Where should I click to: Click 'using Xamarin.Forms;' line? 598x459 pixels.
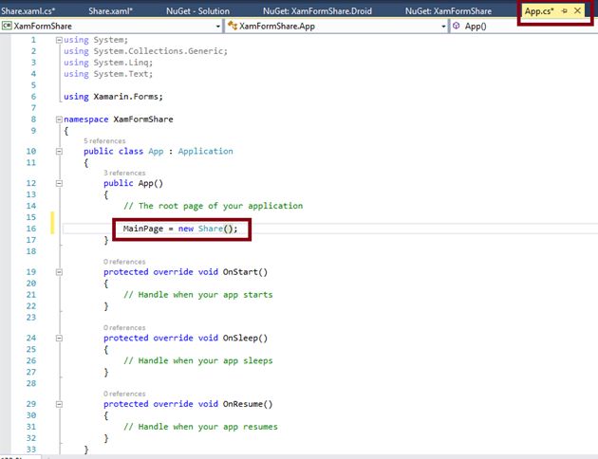[x=113, y=97]
